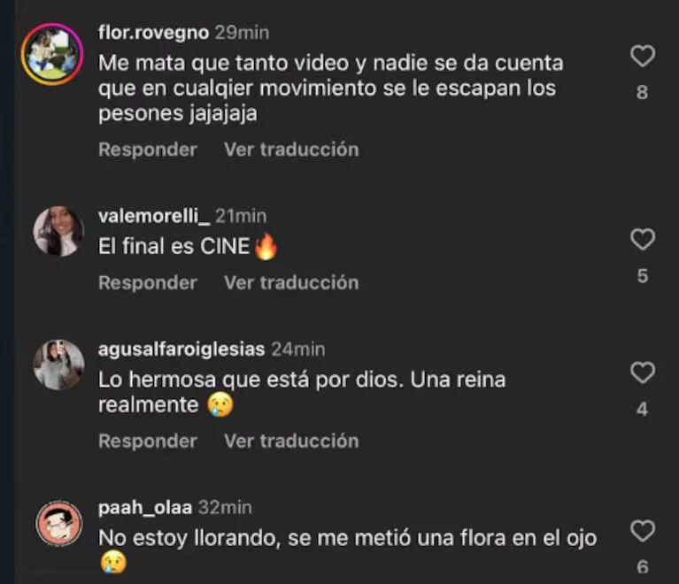Open paah_olaa's cartoon avatar
The width and height of the screenshot is (679, 584).
(x=59, y=524)
